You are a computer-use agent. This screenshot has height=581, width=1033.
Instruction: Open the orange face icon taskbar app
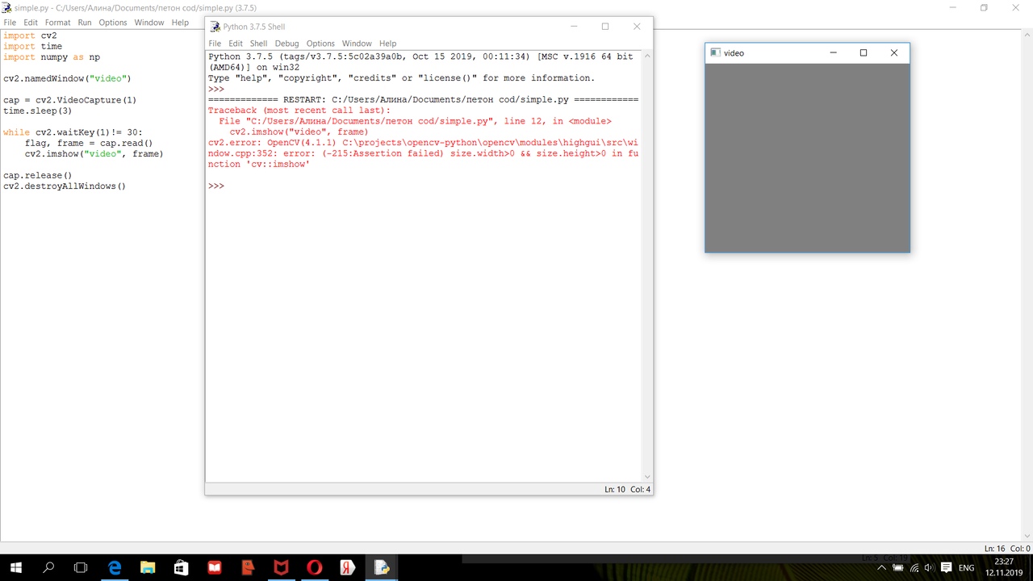click(x=248, y=567)
